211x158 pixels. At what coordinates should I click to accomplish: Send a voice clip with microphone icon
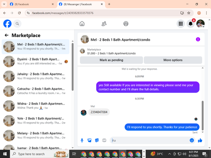pos(82,140)
